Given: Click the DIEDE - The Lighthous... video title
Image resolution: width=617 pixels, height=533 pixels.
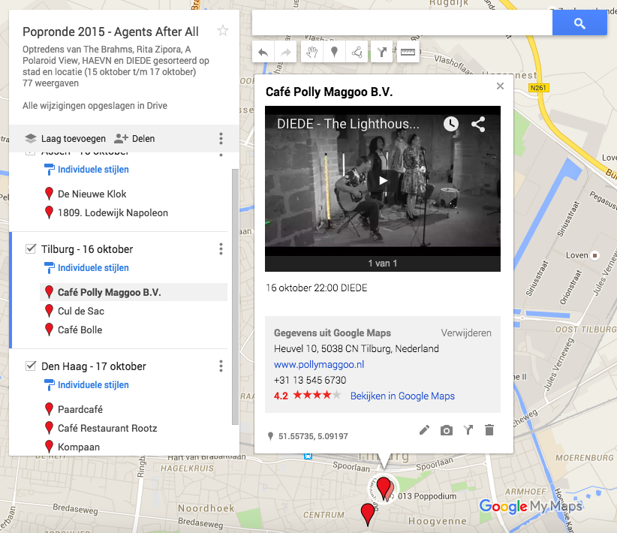Looking at the screenshot, I should coord(348,124).
